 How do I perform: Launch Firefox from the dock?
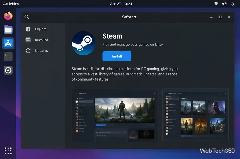click(x=8, y=16)
